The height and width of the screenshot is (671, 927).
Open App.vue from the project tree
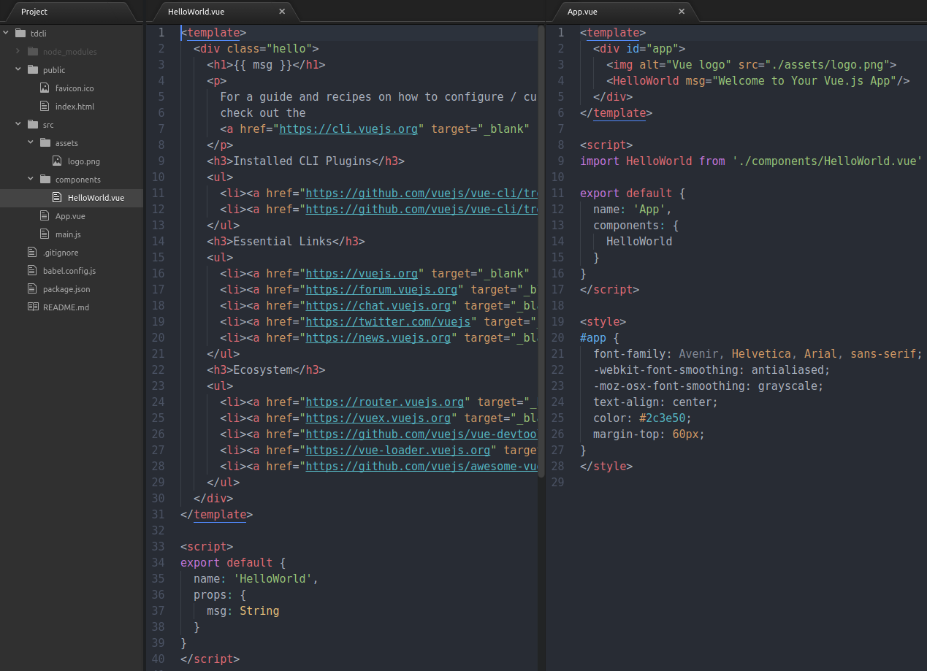pyautogui.click(x=70, y=216)
